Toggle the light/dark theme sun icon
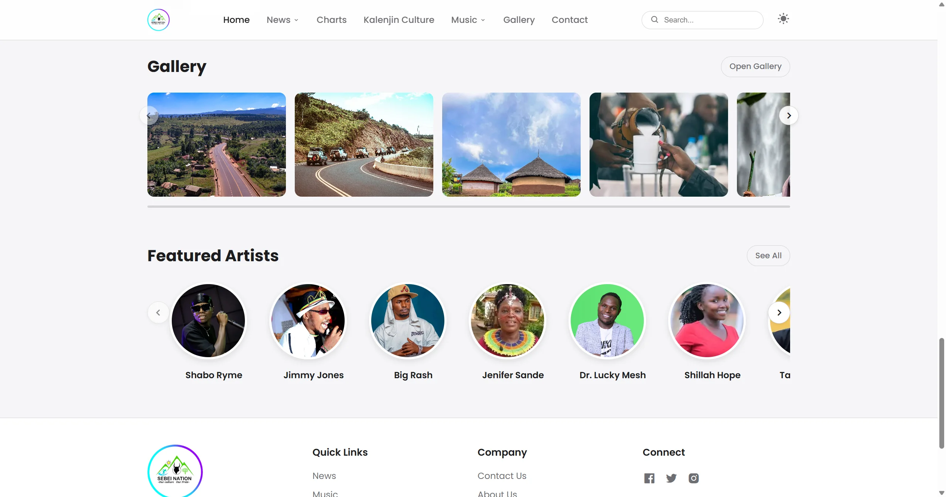 (x=783, y=19)
